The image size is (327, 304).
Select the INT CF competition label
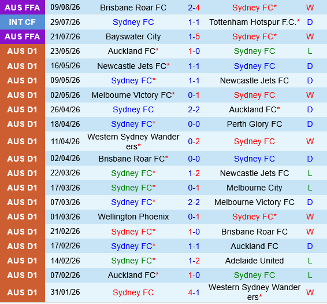(x=23, y=22)
